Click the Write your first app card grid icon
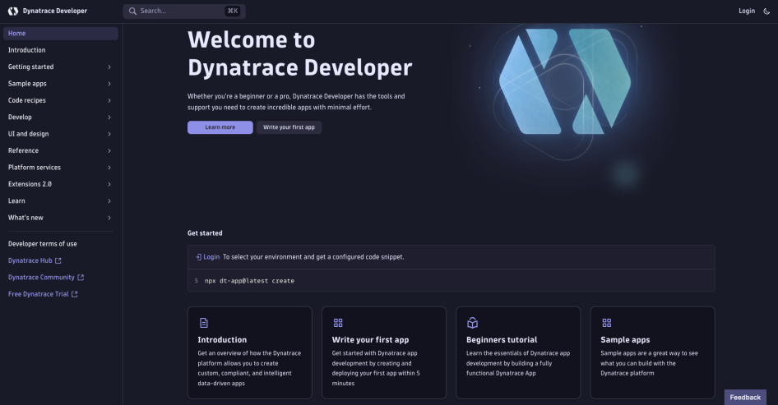 [338, 323]
